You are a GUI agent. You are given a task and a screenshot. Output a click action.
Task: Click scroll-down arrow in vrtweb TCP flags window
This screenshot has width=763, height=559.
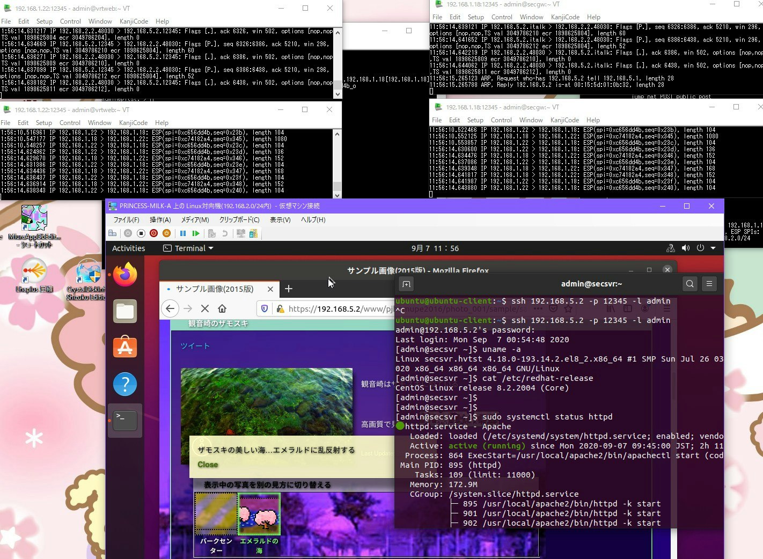[337, 94]
